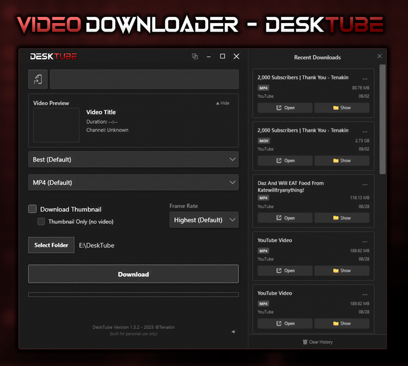This screenshot has height=366, width=408.
Task: Click the Video Title text
Action: (x=101, y=112)
